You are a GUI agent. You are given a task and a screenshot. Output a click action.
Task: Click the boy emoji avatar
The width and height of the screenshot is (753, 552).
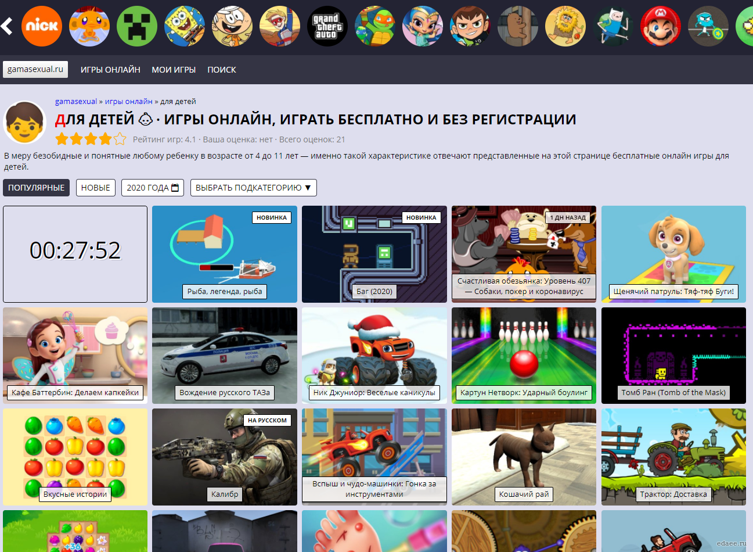point(25,123)
